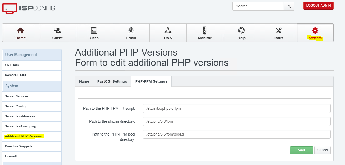Click the PHP-FPM pool directory field
345x165 pixels.
click(236, 134)
